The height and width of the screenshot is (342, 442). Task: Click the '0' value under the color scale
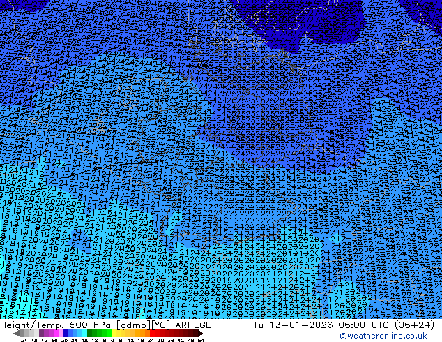112,341
